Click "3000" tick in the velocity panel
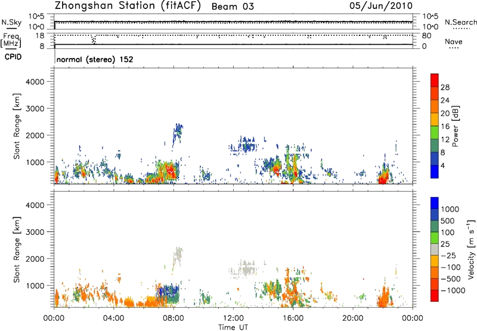 35,232
